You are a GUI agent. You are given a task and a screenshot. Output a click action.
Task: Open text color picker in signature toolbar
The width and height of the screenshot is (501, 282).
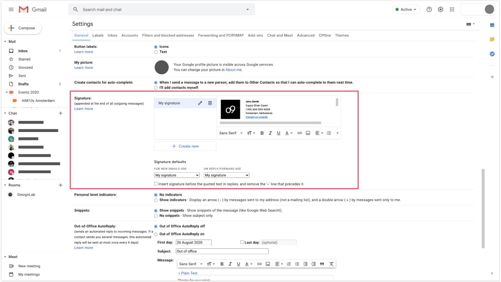point(288,133)
